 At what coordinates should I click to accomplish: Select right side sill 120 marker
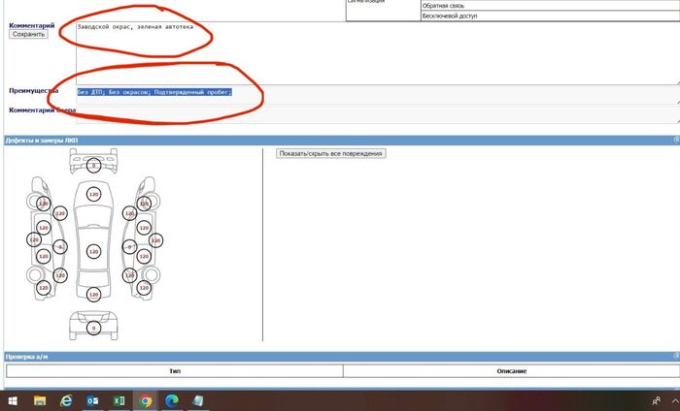[156, 240]
